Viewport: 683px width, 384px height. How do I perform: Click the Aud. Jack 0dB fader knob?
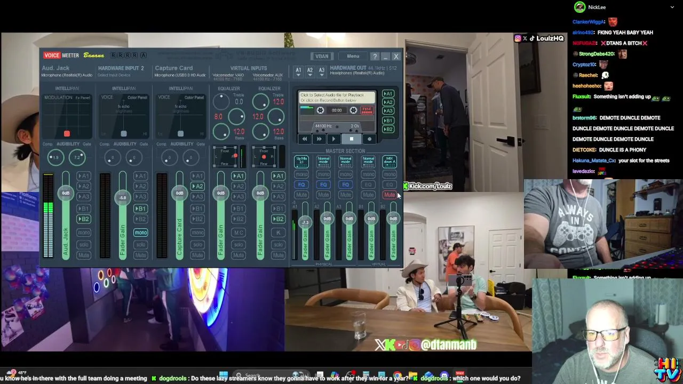pos(66,193)
